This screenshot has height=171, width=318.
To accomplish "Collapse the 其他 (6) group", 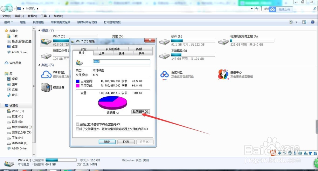I will point(39,65).
